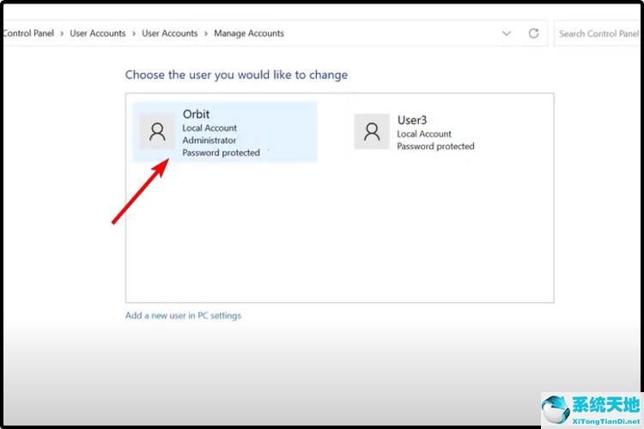This screenshot has height=429, width=644.
Task: Open Add a new user in PC settings
Action: point(183,316)
